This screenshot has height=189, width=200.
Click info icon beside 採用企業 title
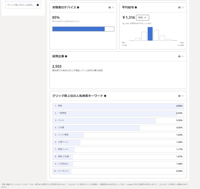pyautogui.click(x=66, y=56)
